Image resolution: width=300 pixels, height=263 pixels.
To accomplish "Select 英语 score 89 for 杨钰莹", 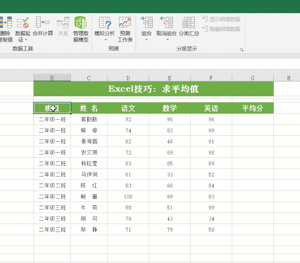I will click(x=211, y=163).
